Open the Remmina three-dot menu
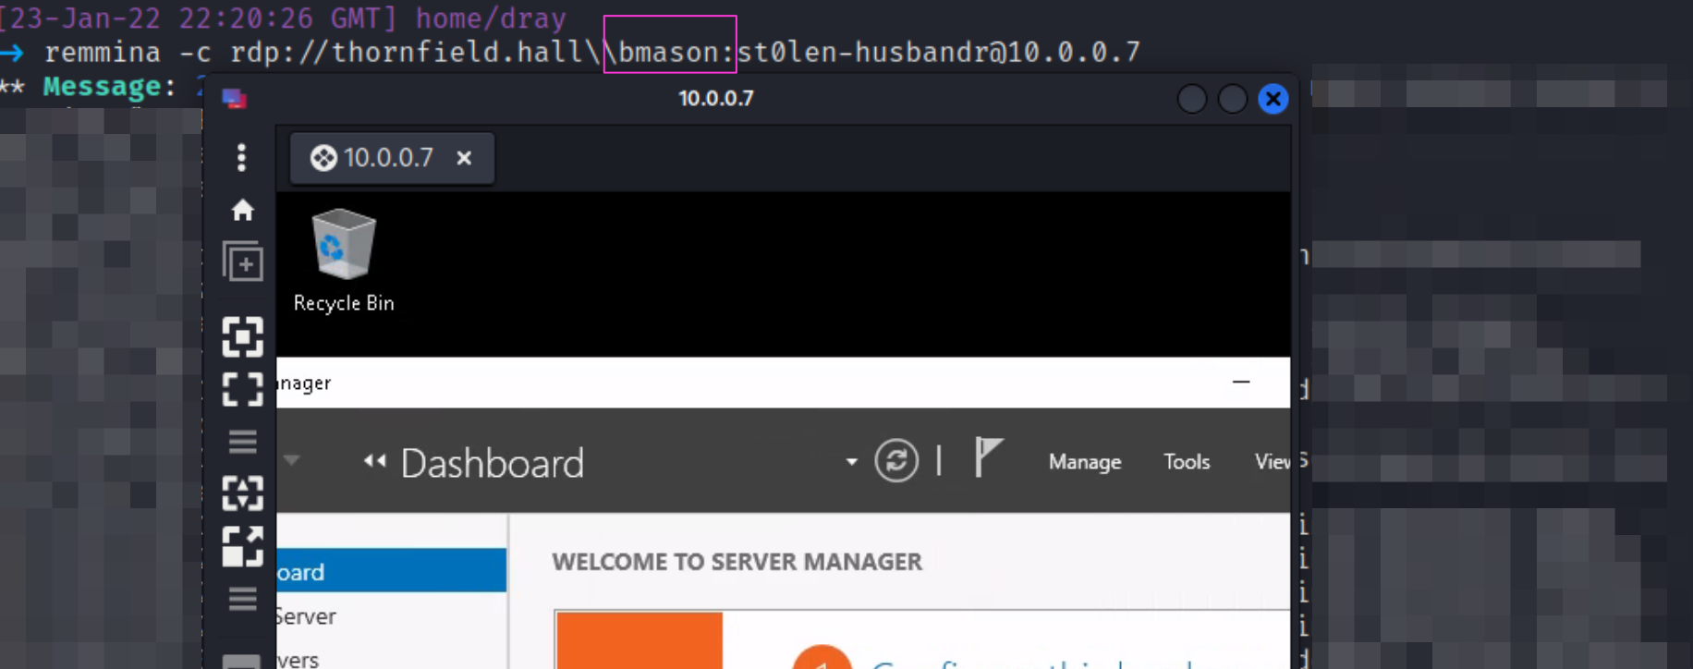1693x669 pixels. [242, 158]
